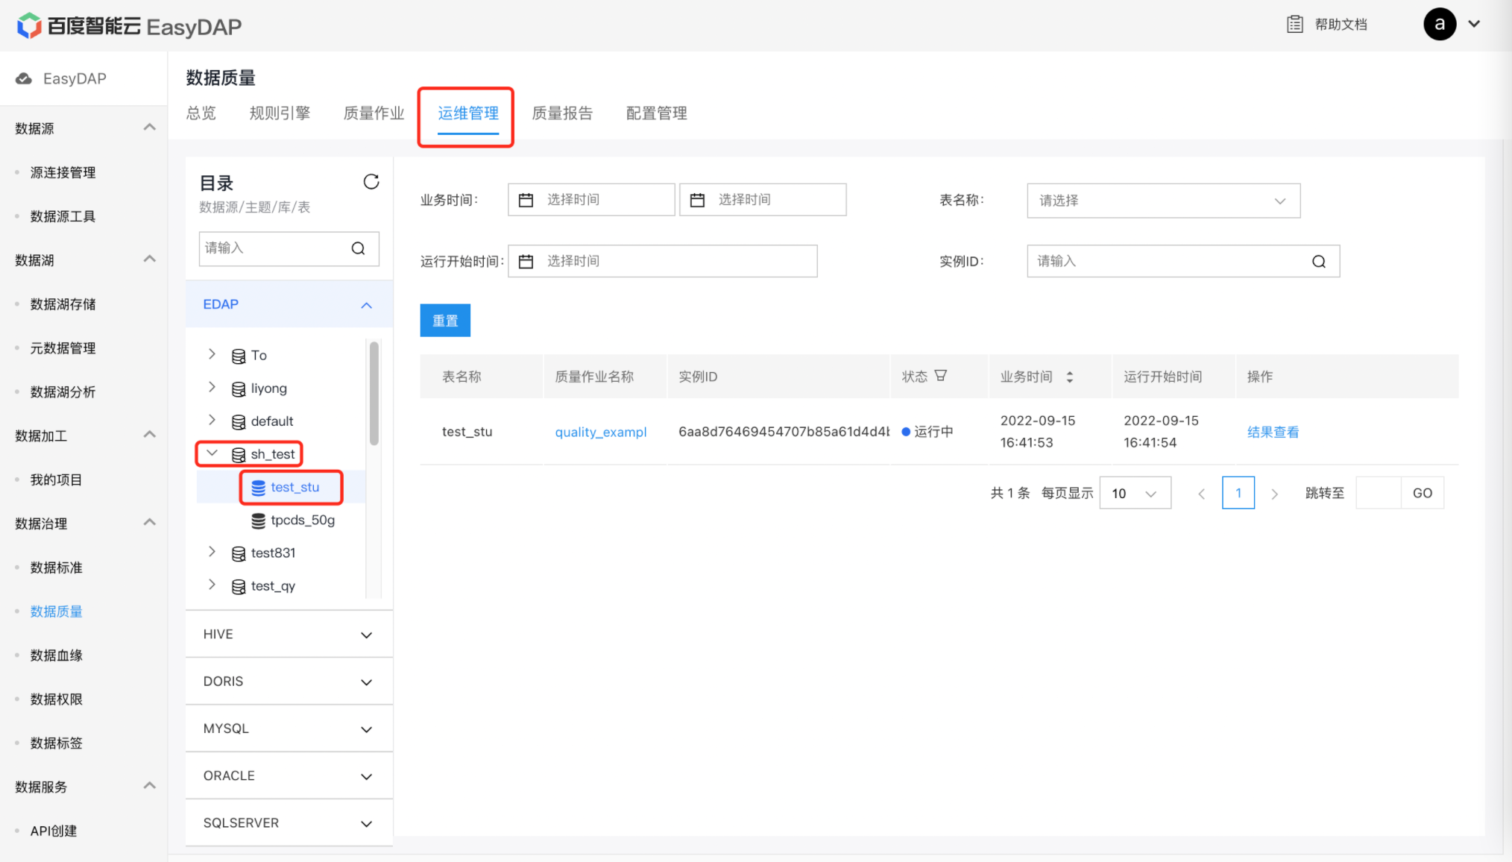Click the calendar icon in the second 业务时间 field
Screen dimensions: 1512x862
coord(697,200)
